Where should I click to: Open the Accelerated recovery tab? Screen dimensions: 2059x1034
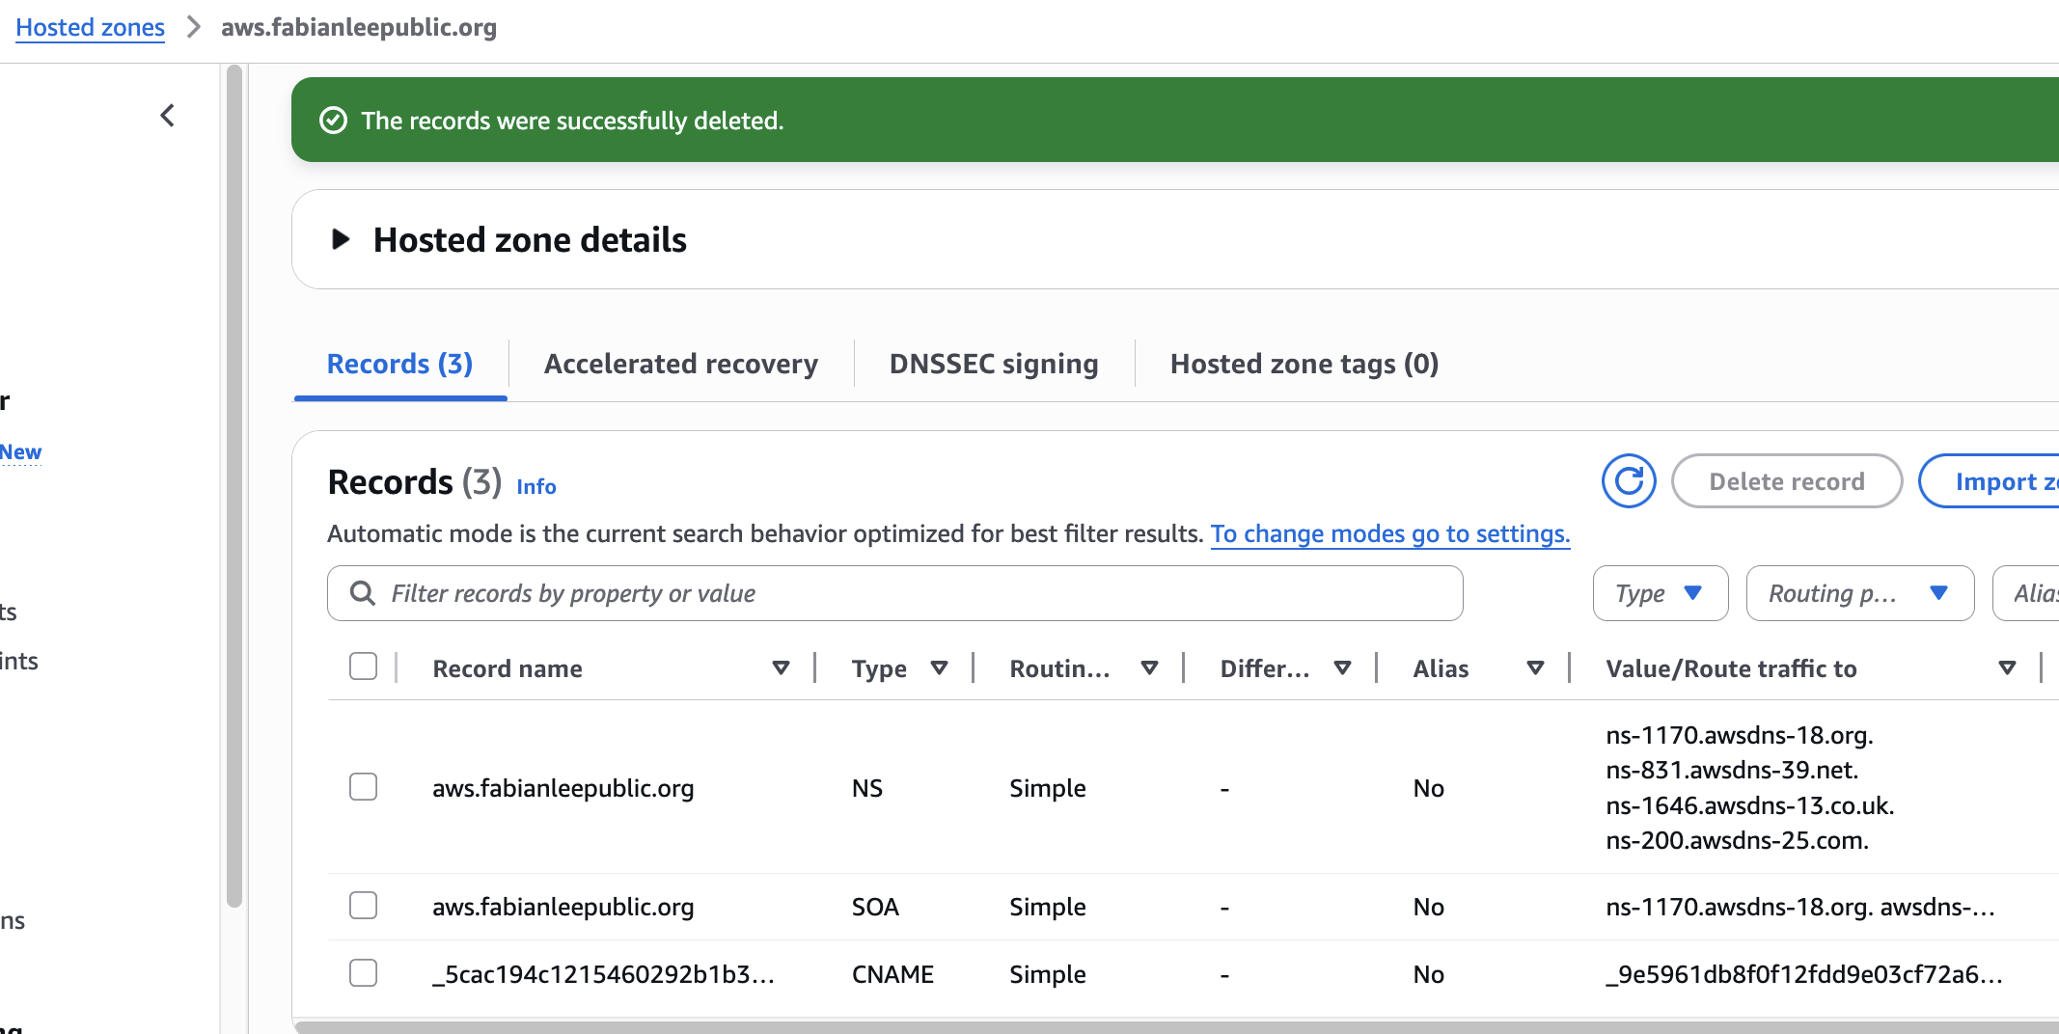pyautogui.click(x=680, y=364)
